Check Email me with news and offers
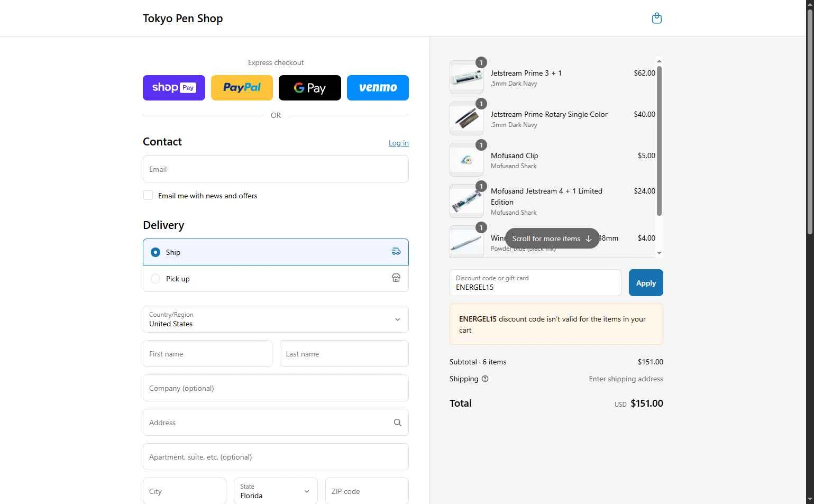814x504 pixels. 148,196
